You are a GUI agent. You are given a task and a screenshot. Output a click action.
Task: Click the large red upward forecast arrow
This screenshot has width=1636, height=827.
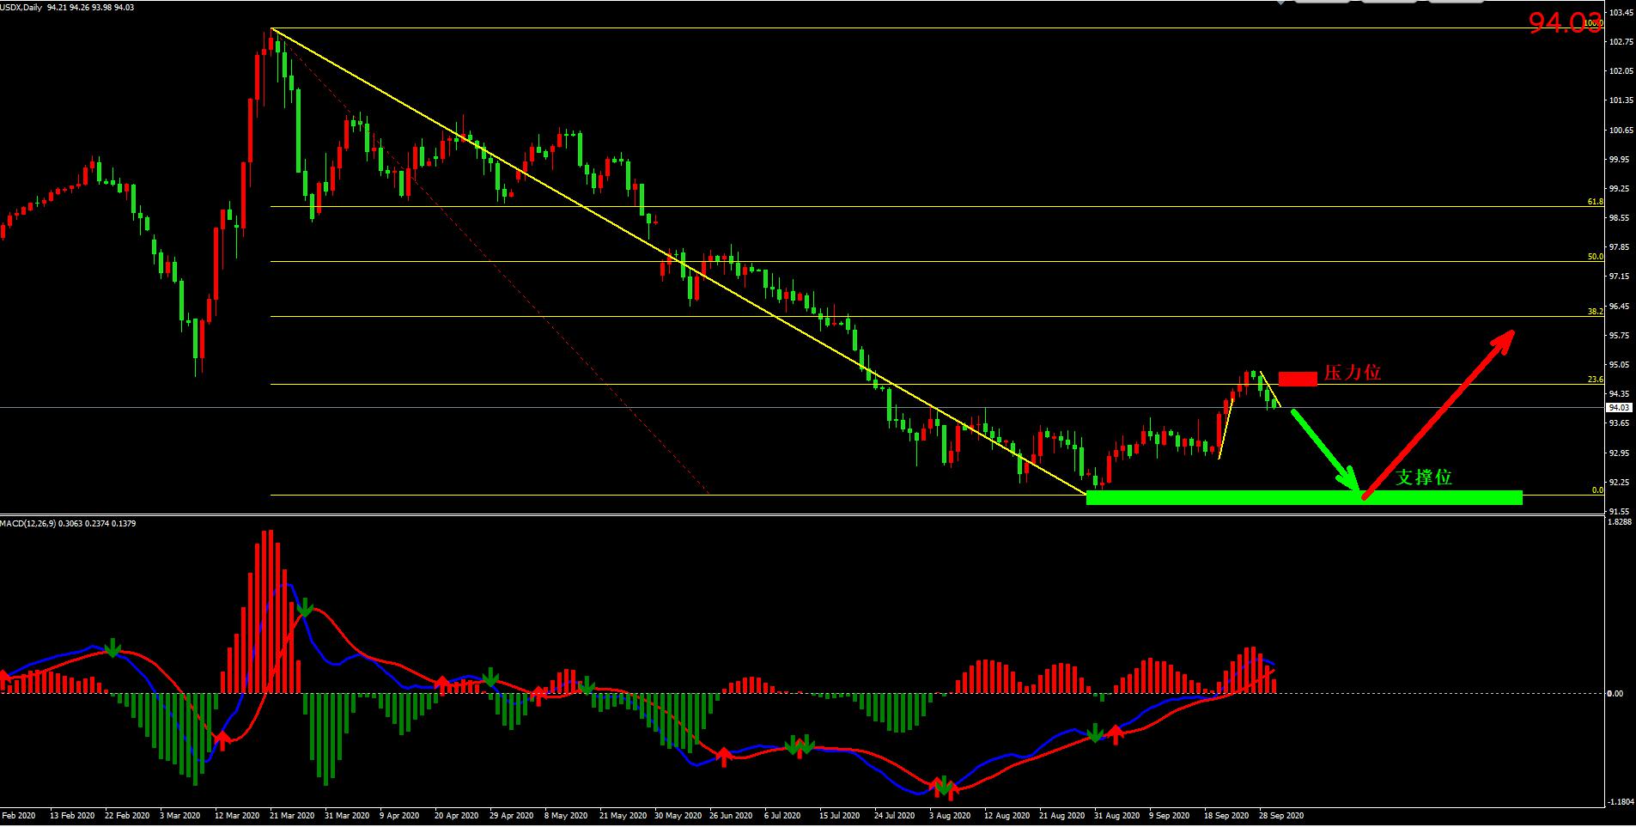click(1438, 414)
